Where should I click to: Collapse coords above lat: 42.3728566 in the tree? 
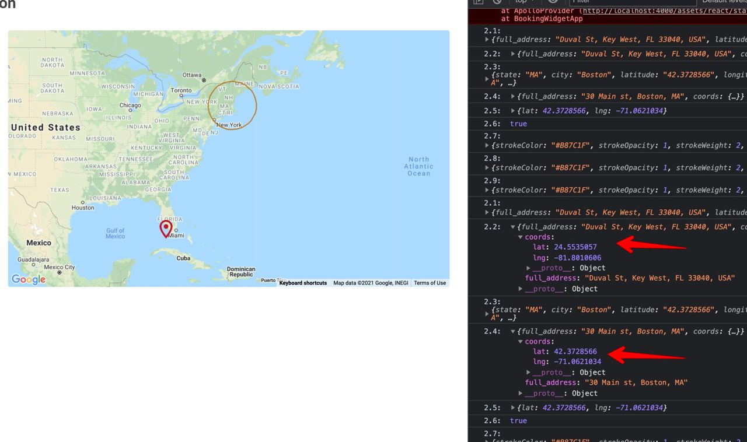(x=521, y=342)
